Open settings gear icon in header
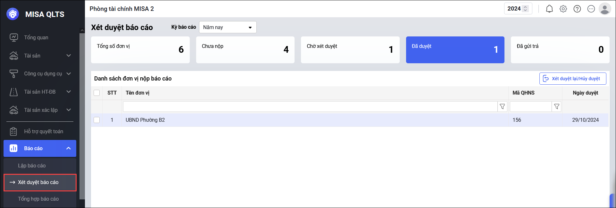This screenshot has width=616, height=208. (x=563, y=9)
